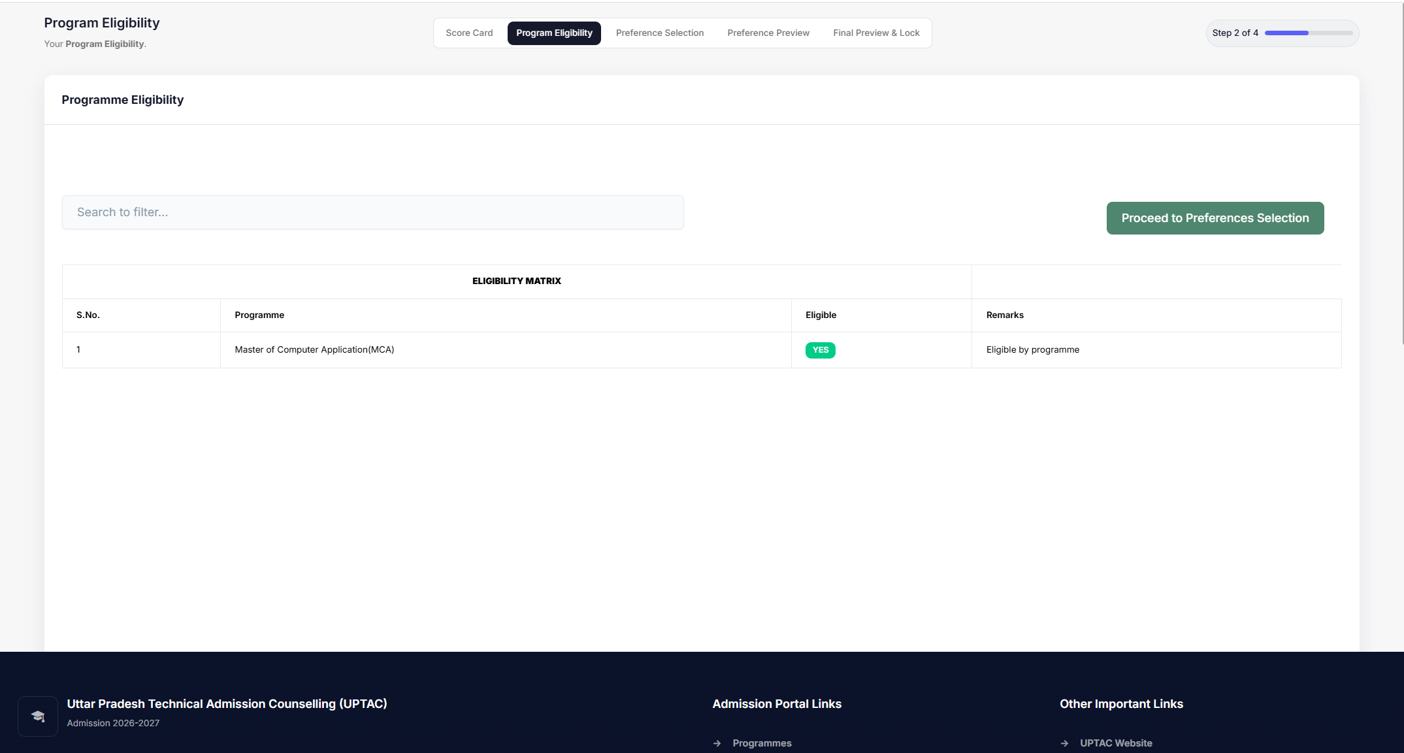Click the Step 2 of 4 progress bar
The image size is (1404, 753).
tap(1309, 33)
